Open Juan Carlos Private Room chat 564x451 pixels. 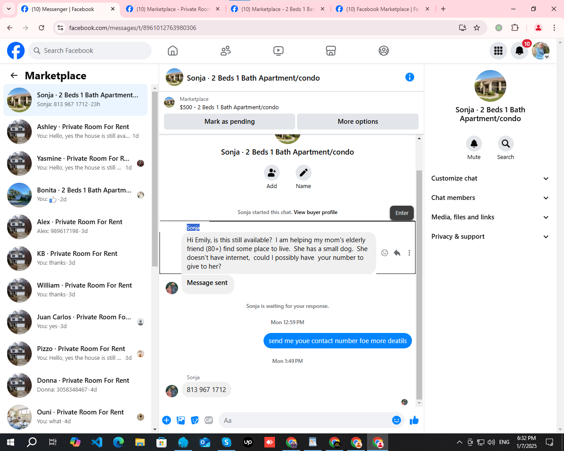coord(76,322)
